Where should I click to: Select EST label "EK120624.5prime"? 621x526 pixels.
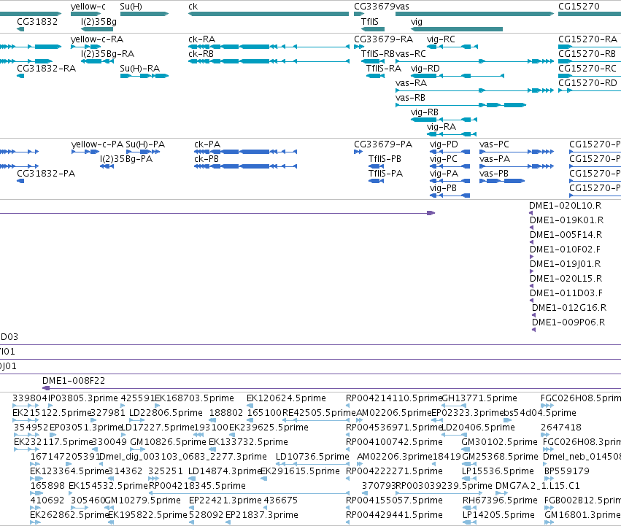pos(286,398)
